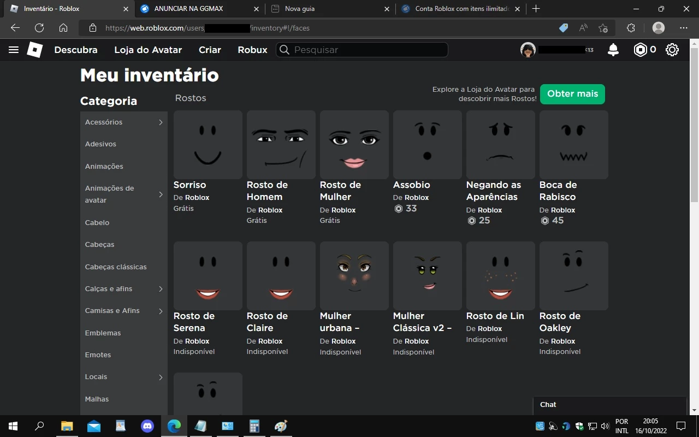Open the Roblox hamburger navigation menu

pyautogui.click(x=14, y=50)
